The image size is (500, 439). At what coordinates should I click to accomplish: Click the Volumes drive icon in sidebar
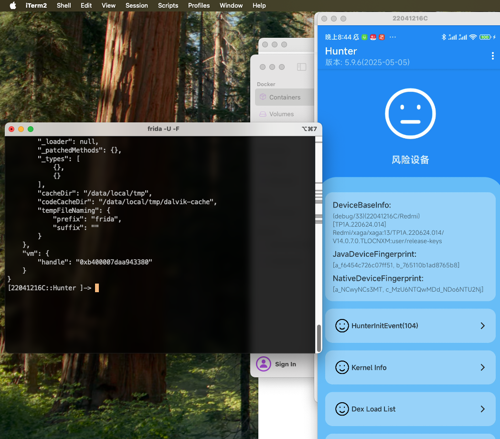(x=263, y=114)
